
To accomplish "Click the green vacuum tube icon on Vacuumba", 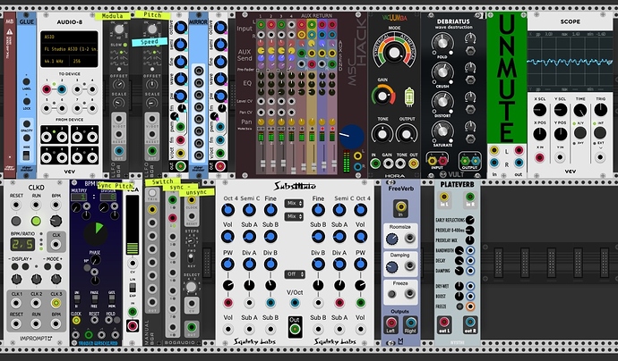I will click(409, 97).
